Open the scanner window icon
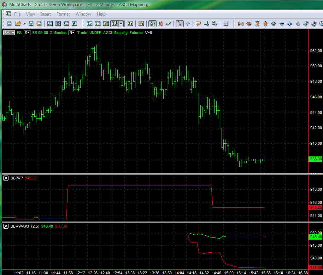Screen dimensions: 323x275 coord(58,24)
